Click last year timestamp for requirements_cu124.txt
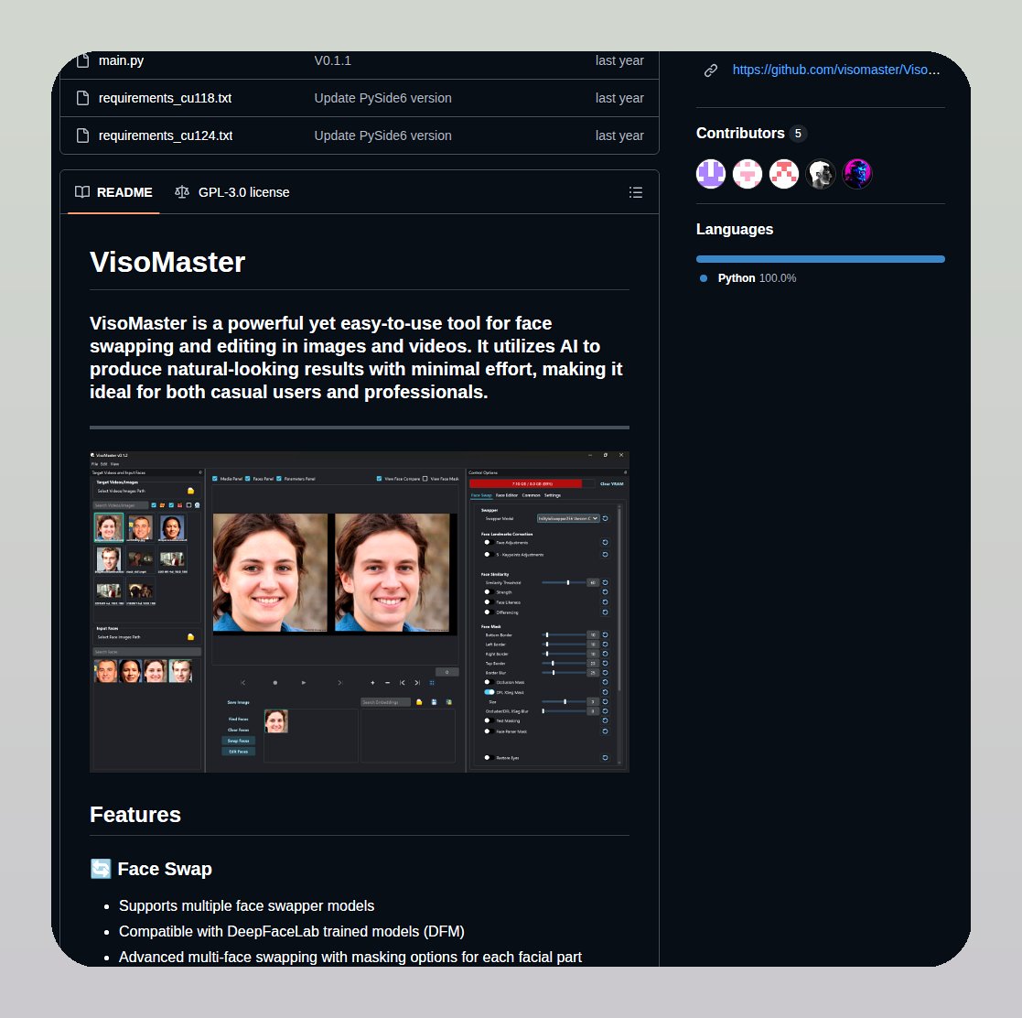Viewport: 1022px width, 1018px height. pos(619,135)
